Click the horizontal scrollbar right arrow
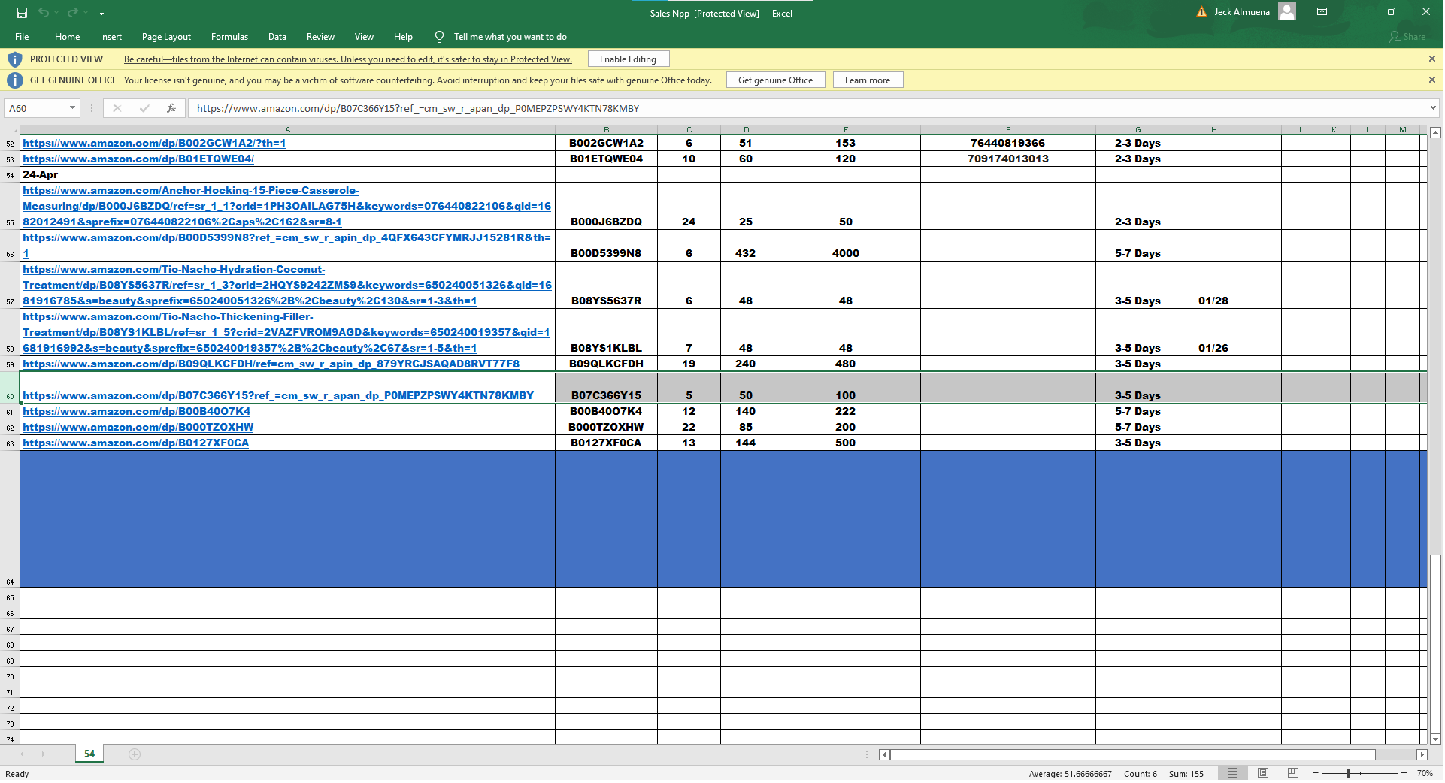This screenshot has width=1445, height=783. pyautogui.click(x=1422, y=755)
